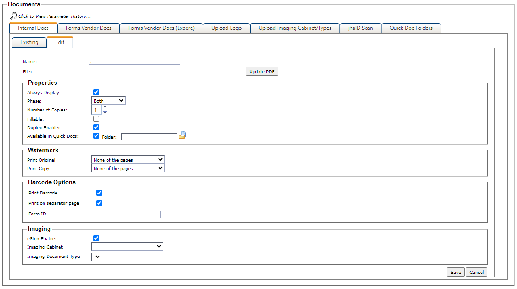Expand the Print Original watermark dropdown

[128, 159]
